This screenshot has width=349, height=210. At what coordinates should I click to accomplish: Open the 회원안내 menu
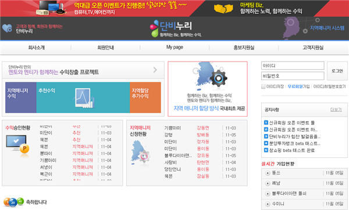[x=105, y=48]
